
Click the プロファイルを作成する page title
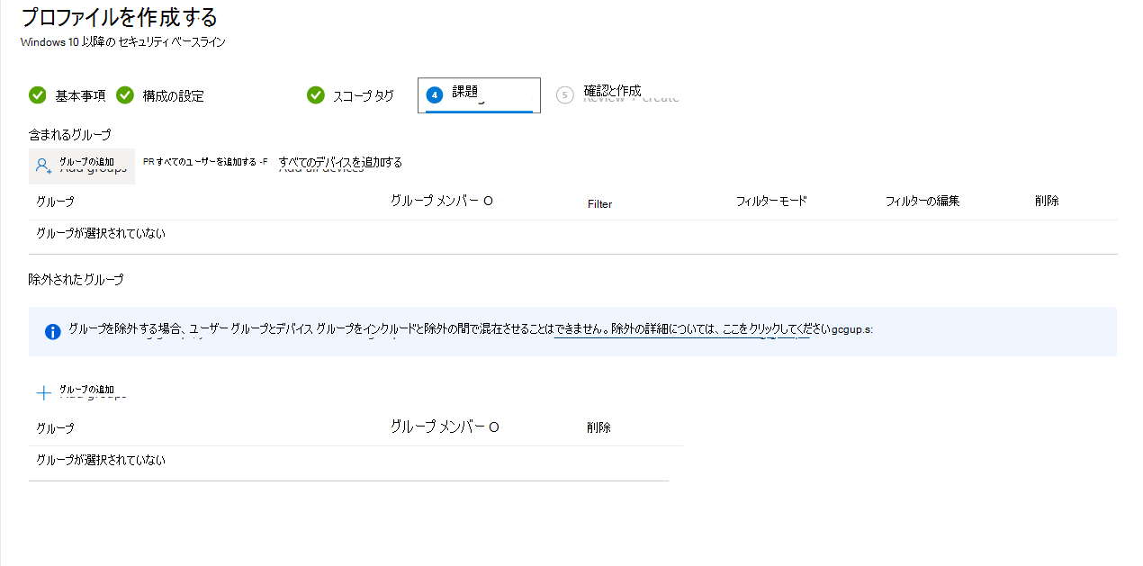point(119,16)
